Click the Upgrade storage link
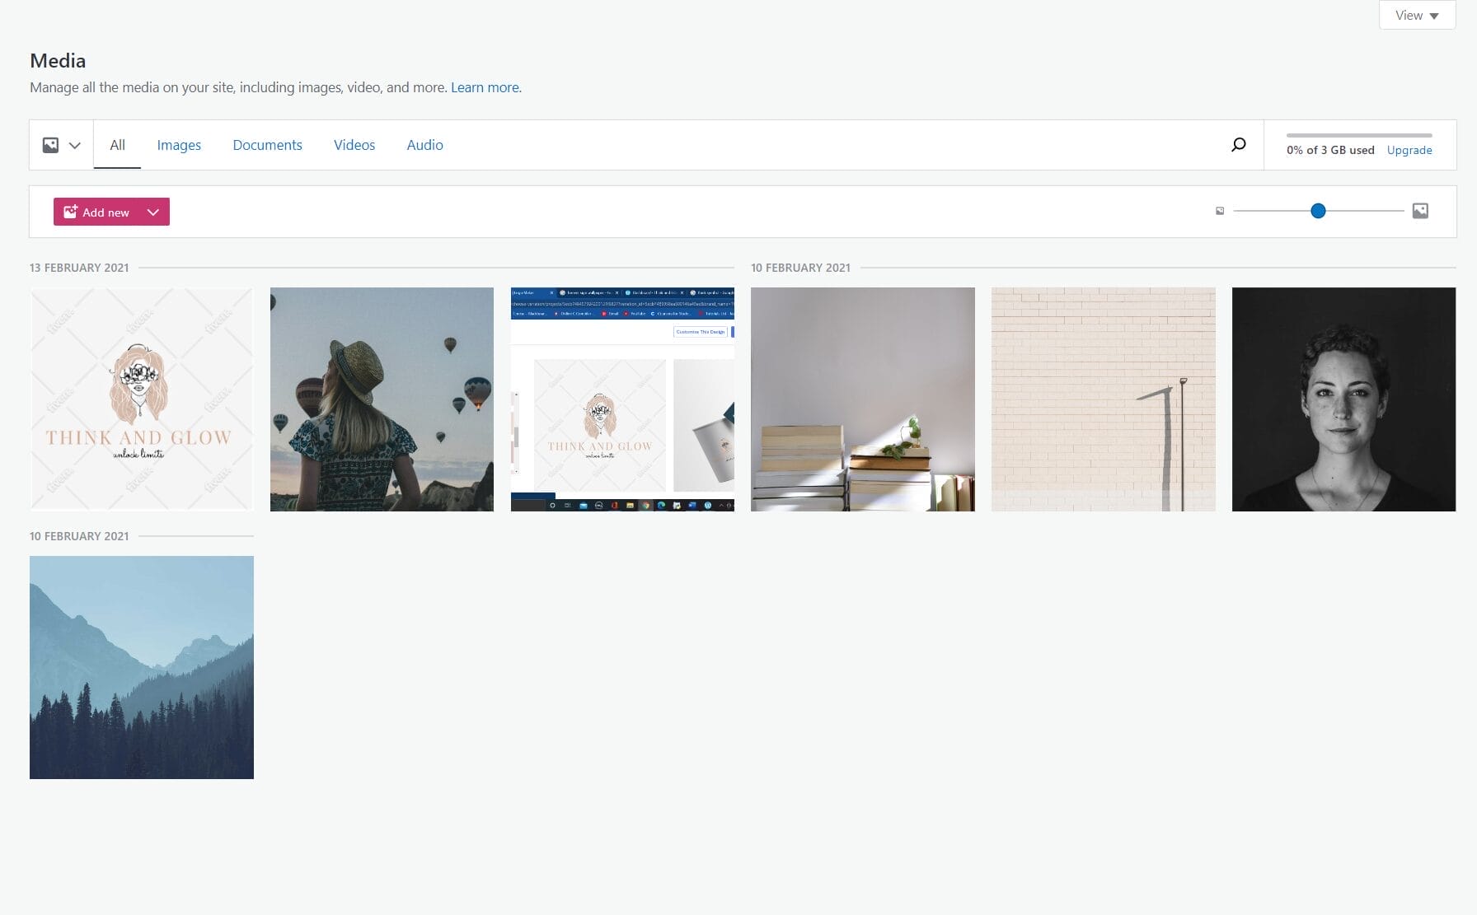Screen dimensions: 1477x915 tap(1409, 150)
